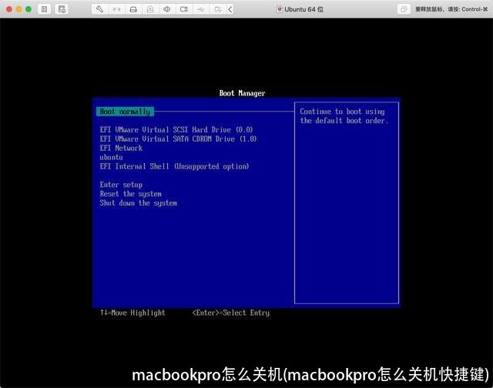
Task: Click the camera device icon
Action: (184, 9)
